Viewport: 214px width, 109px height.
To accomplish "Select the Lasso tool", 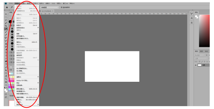I will pyautogui.click(x=6, y=20).
